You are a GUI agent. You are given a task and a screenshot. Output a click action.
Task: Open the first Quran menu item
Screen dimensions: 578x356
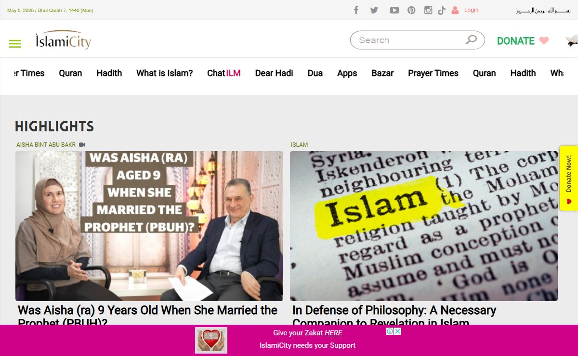click(x=70, y=73)
